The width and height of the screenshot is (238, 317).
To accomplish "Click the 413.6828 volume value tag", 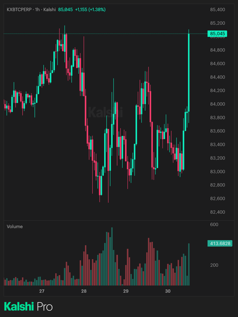I will [220, 244].
